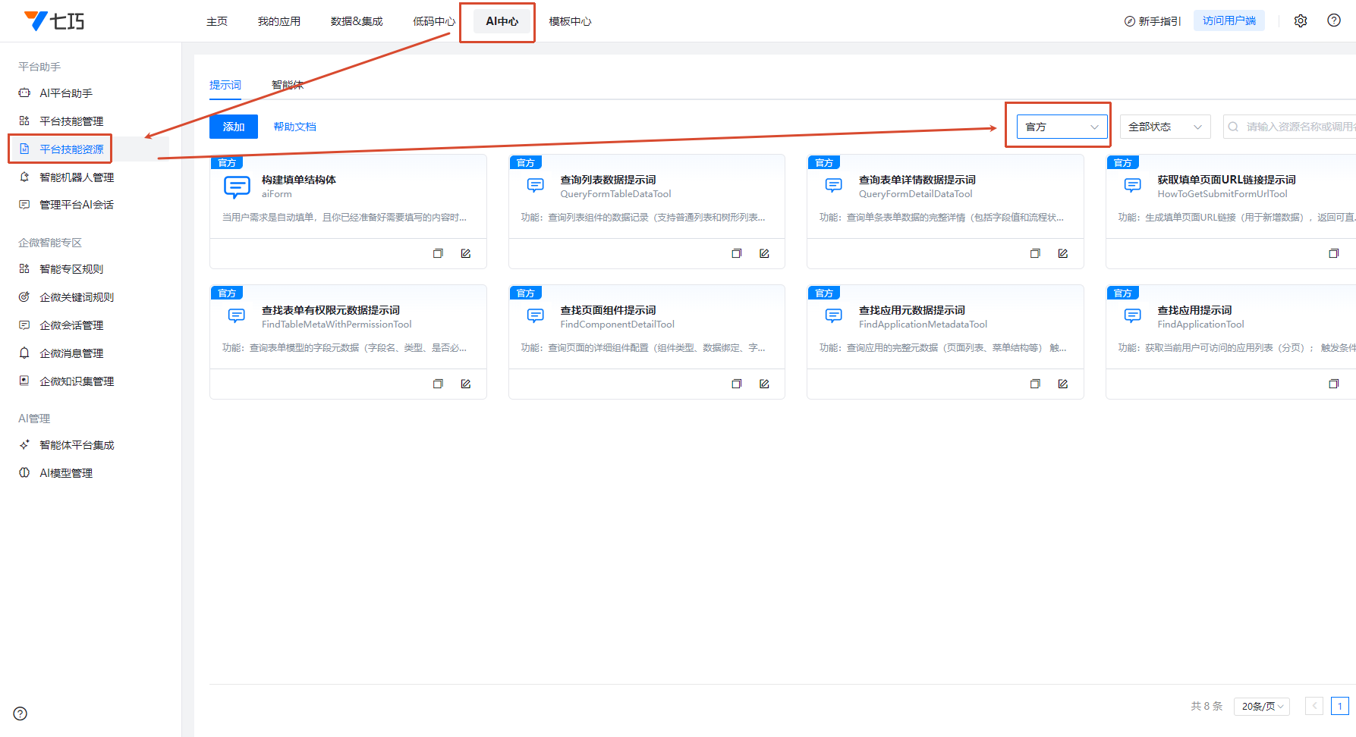Copy the 获取填单页面URL链接提示词 card
Viewport: 1356px width, 737px height.
[x=1334, y=253]
